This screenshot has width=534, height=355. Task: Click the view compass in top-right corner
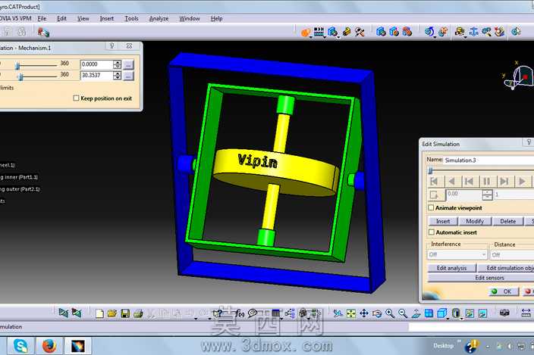point(518,76)
